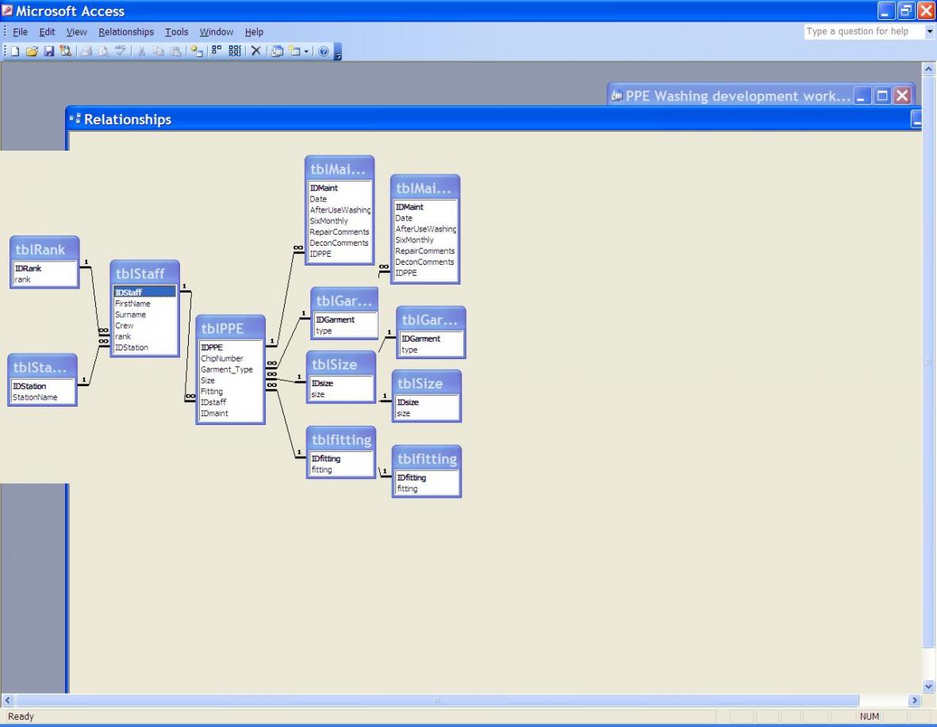
Task: Open the Tools menu
Action: tap(176, 32)
